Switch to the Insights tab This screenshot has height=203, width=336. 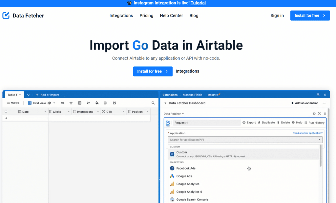(214, 95)
